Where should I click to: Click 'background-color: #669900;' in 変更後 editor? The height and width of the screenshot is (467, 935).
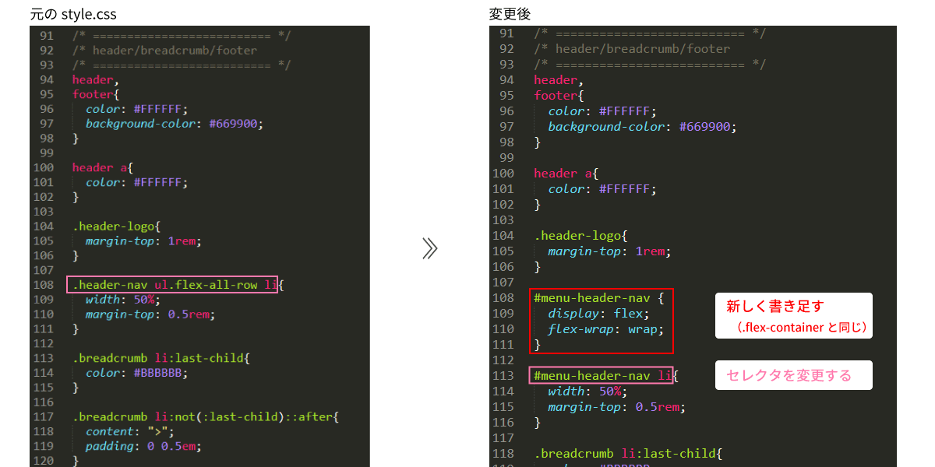(642, 127)
